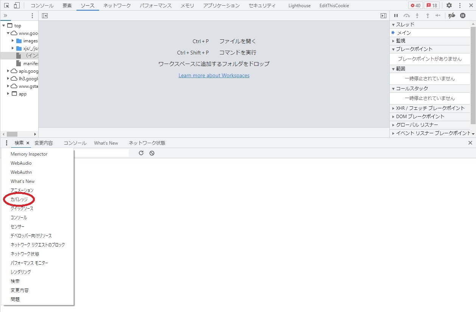
Task: Switch drawer to 変更内容 tab
Action: tap(44, 143)
